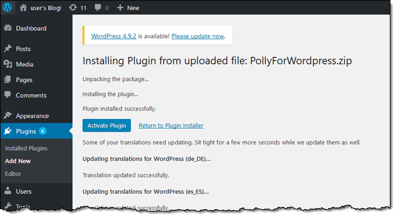Click the Activate Plugin button
This screenshot has height=217, width=396.
(107, 126)
